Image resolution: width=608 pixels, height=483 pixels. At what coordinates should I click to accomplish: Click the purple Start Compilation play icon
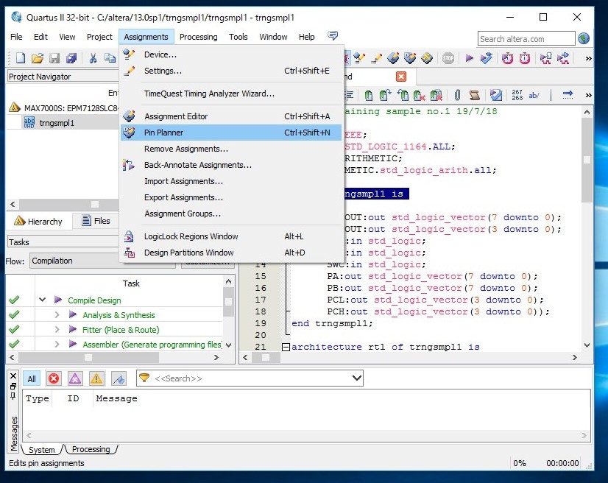[x=469, y=58]
